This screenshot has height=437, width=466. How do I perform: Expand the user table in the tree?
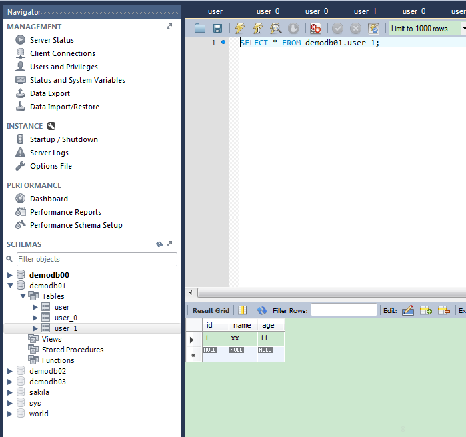click(35, 307)
